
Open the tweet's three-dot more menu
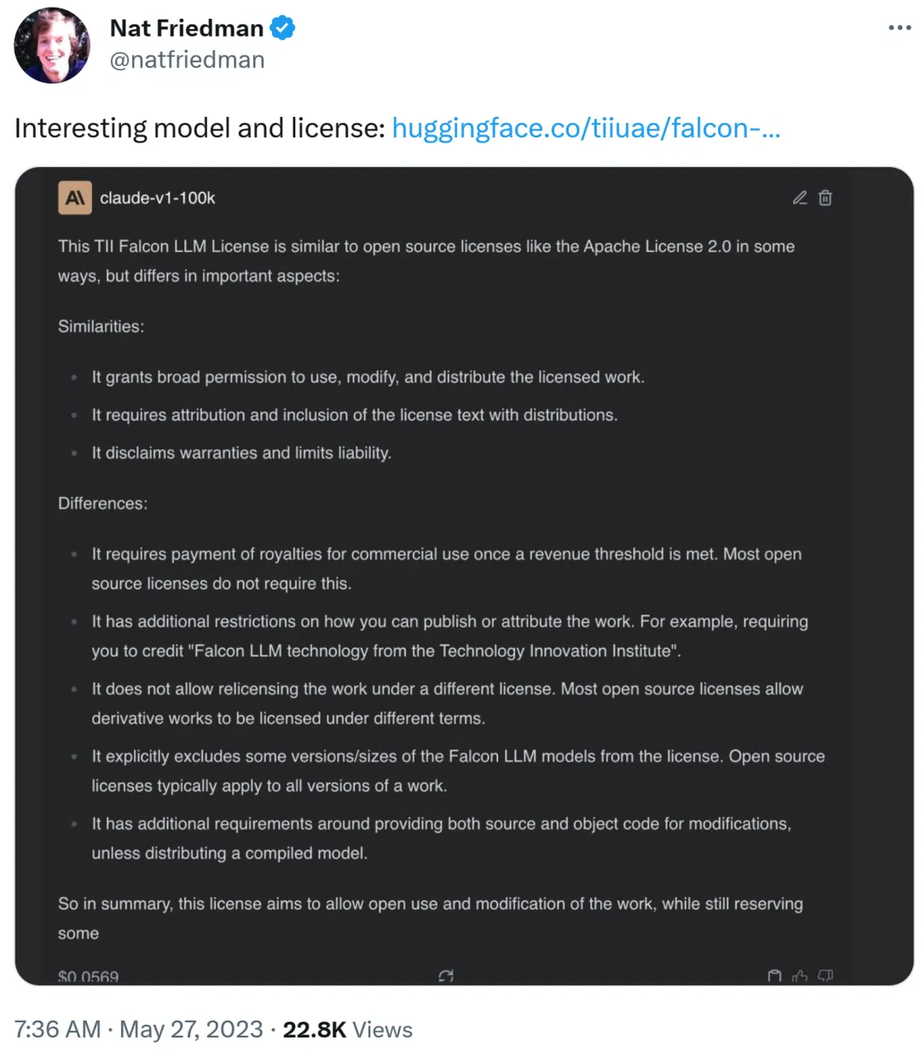(899, 28)
